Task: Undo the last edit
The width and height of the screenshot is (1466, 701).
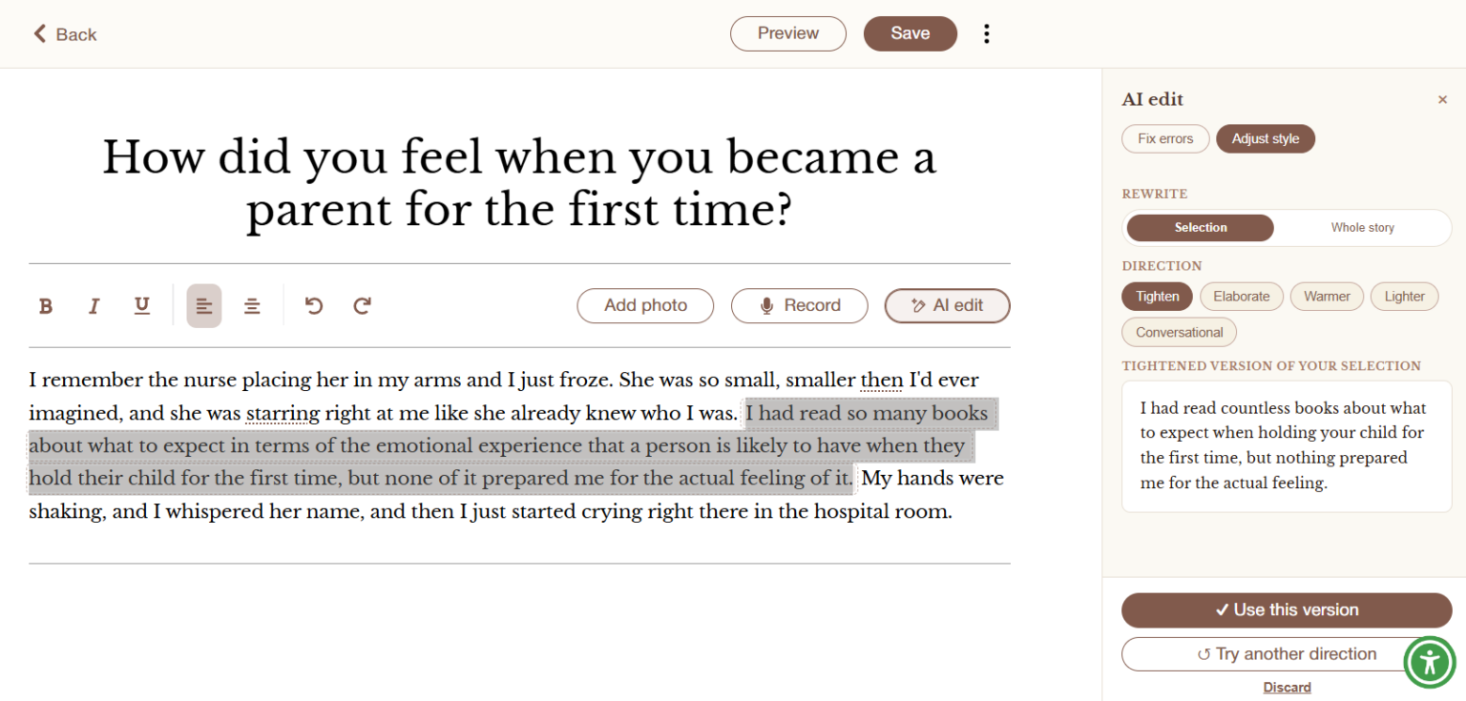Action: point(313,306)
